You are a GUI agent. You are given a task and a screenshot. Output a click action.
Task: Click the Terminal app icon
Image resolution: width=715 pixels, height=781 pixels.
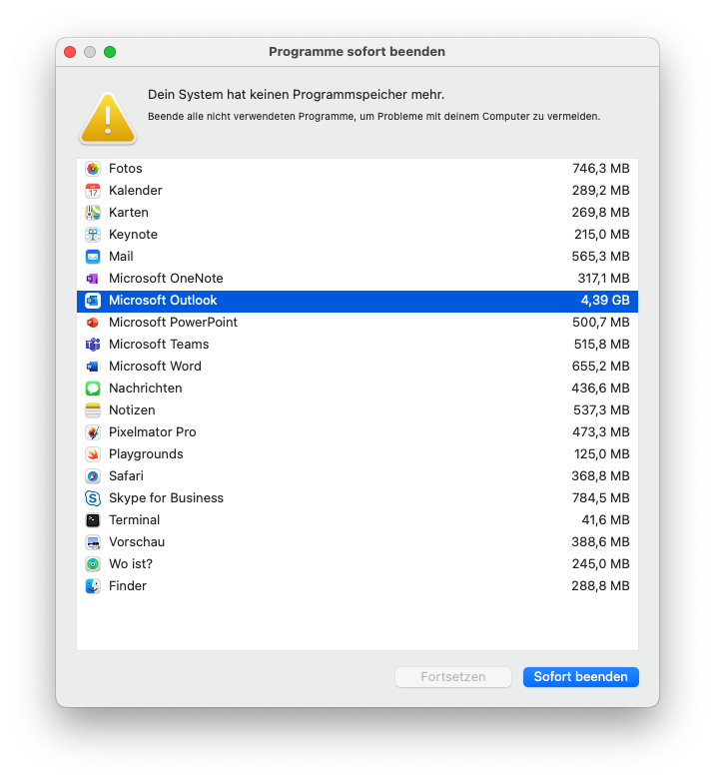tap(93, 520)
